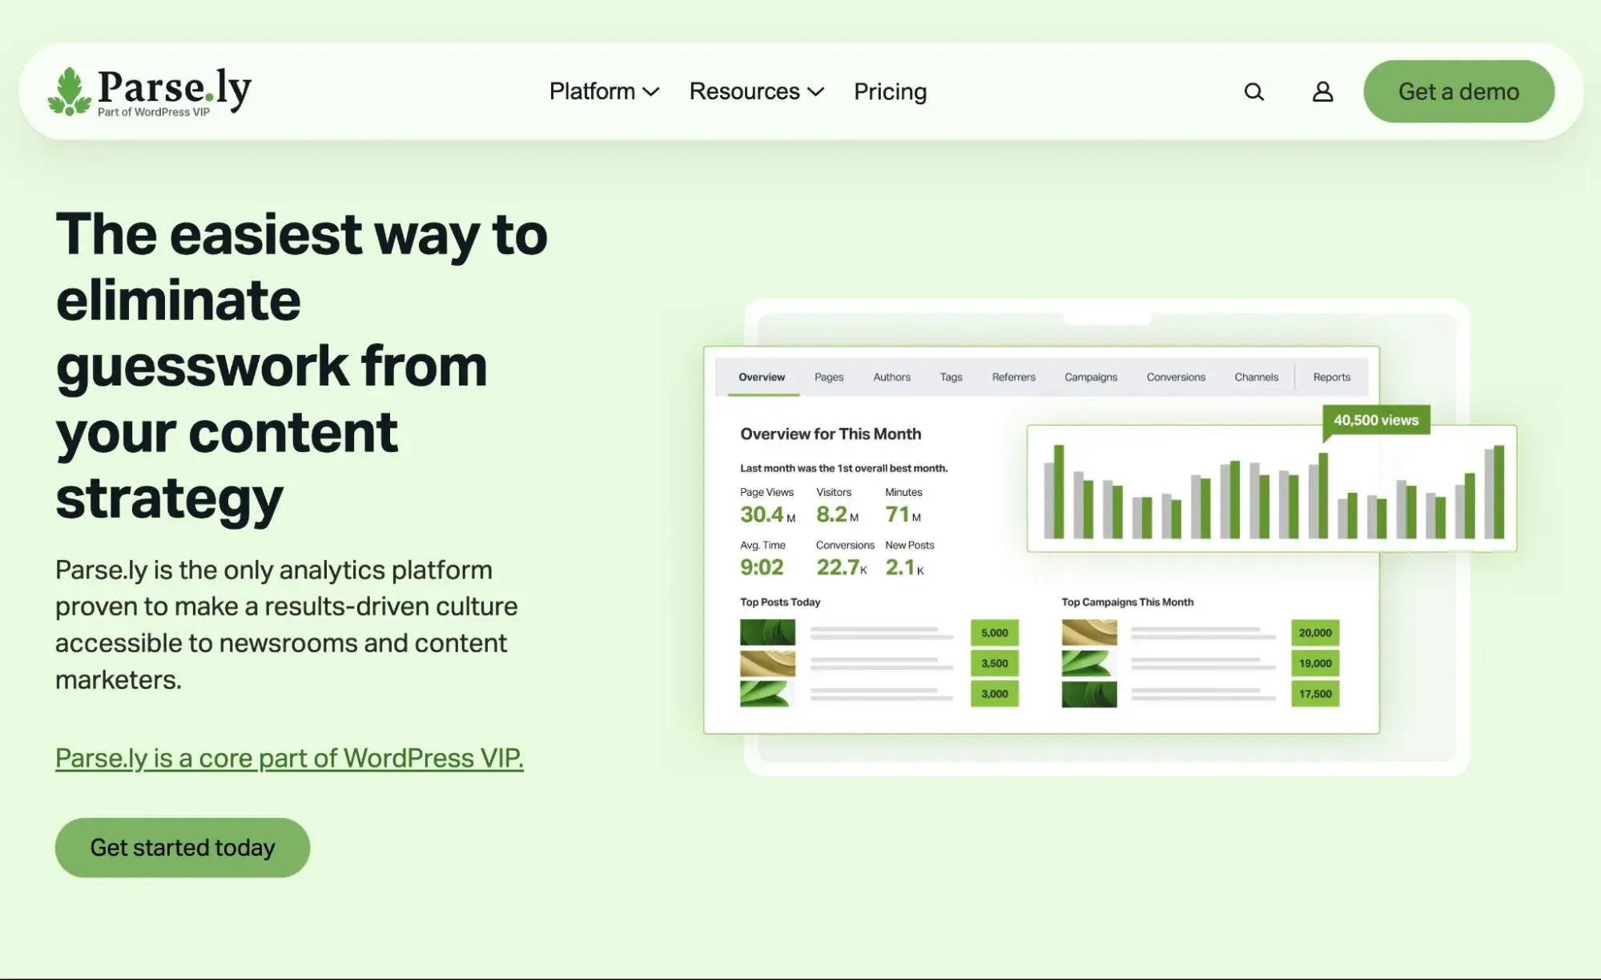Open thumbnail of the 17,500 campaign

click(1089, 694)
